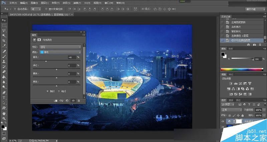Toggle the 显示变换控件 checkbox
Viewport: 267px width, 142px height.
coord(46,9)
